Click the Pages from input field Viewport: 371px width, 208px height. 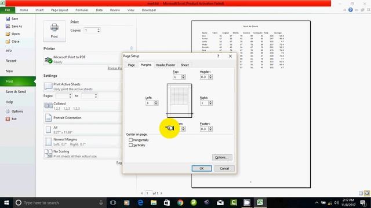(62, 96)
